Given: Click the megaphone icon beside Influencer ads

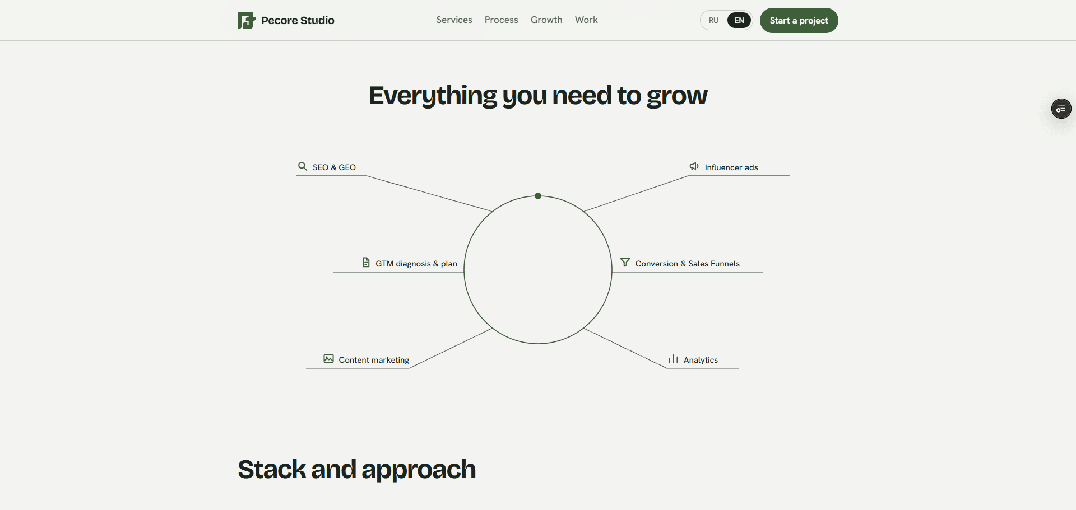Looking at the screenshot, I should click(694, 166).
